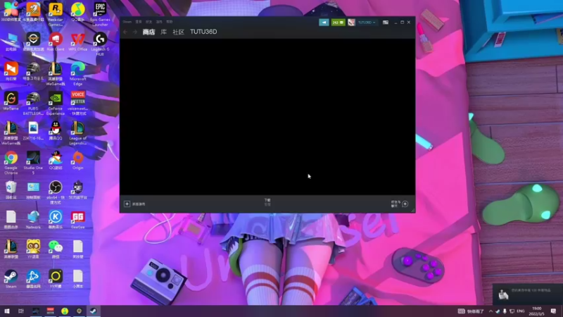Click the Steam profile avatar thumbnail
This screenshot has width=563, height=317.
[351, 23]
